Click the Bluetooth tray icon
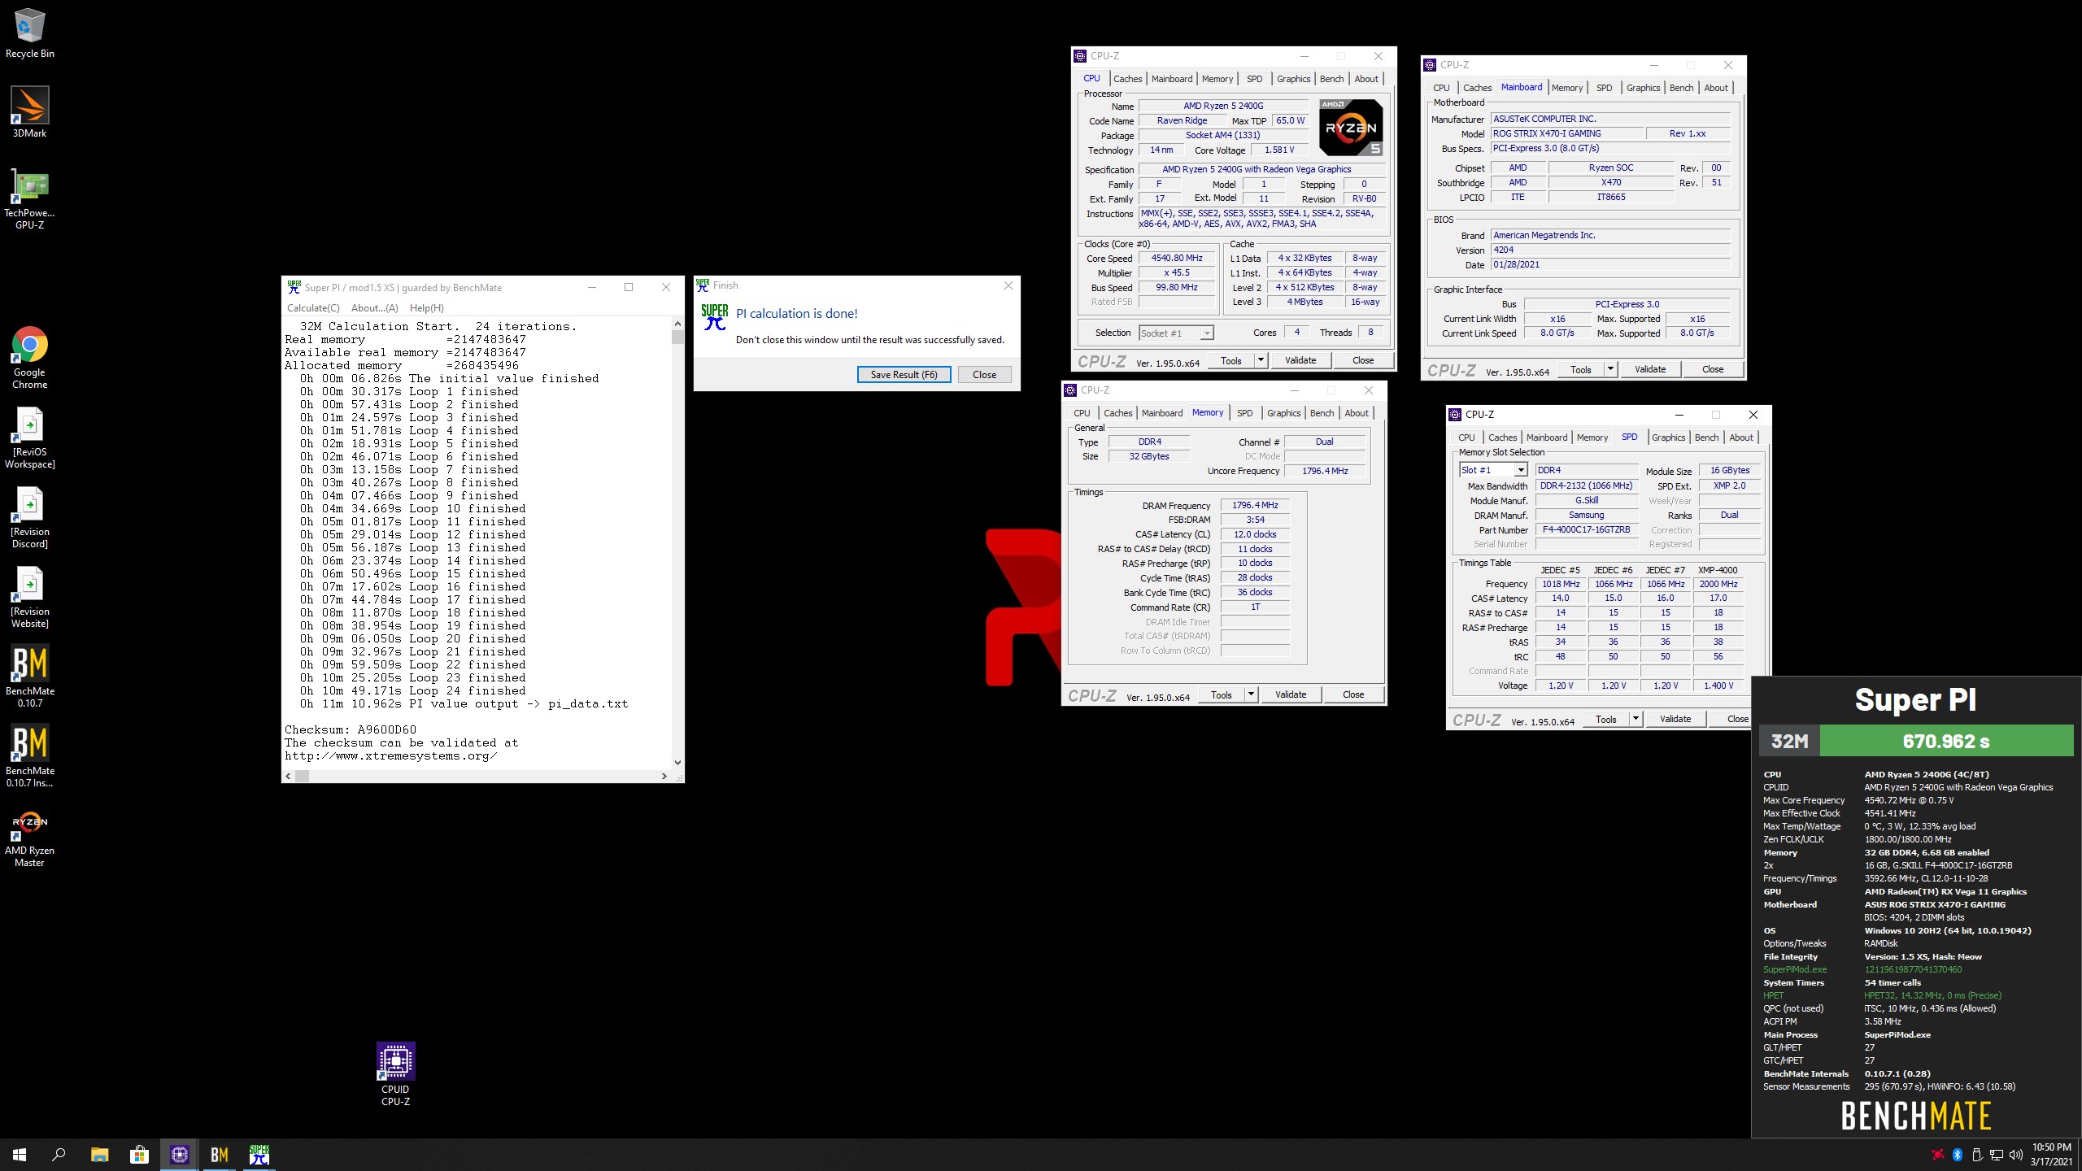The height and width of the screenshot is (1171, 2082). tap(1958, 1155)
